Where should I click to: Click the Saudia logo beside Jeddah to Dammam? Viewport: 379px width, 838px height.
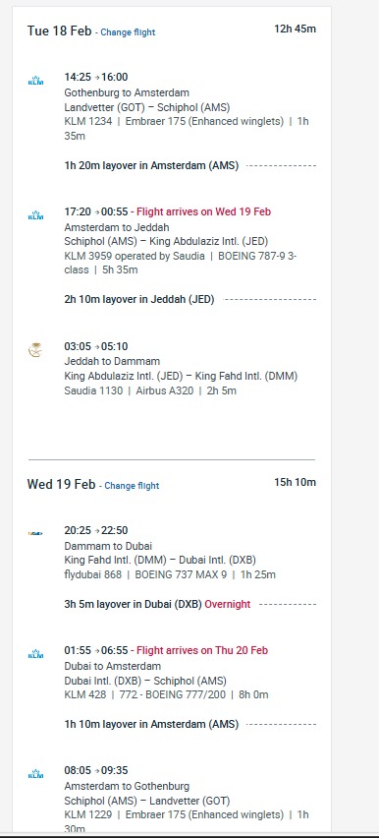pyautogui.click(x=35, y=350)
